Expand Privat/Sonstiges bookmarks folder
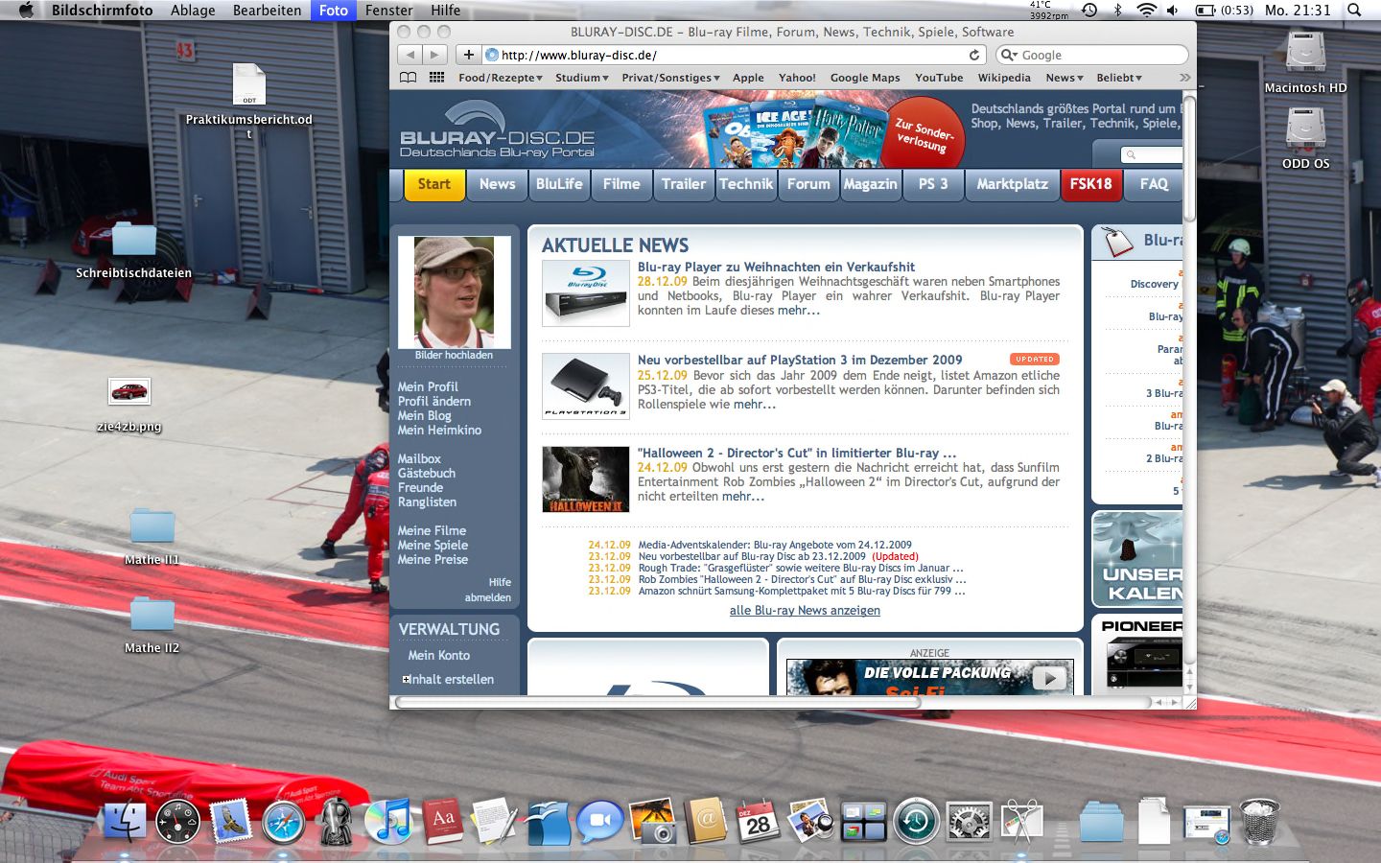Image resolution: width=1381 pixels, height=863 pixels. [670, 78]
